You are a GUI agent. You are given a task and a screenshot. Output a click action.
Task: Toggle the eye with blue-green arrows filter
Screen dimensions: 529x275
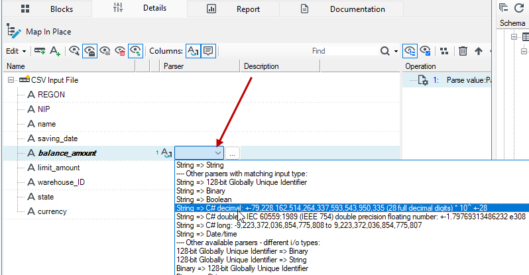coord(135,51)
